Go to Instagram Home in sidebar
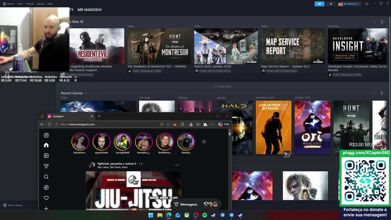Image resolution: width=391 pixels, height=220 pixels. (x=46, y=145)
